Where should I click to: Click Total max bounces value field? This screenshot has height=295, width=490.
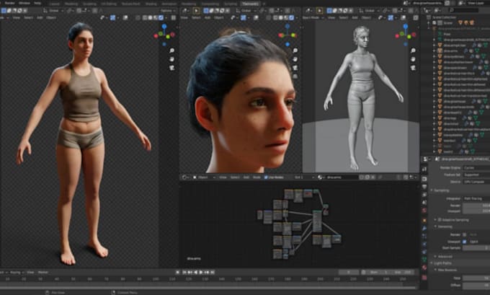pos(476,278)
